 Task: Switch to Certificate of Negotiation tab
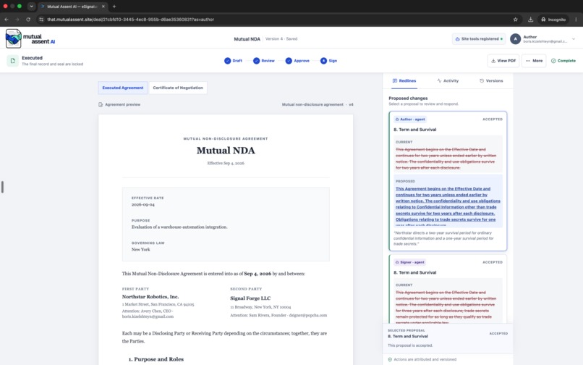pyautogui.click(x=178, y=88)
